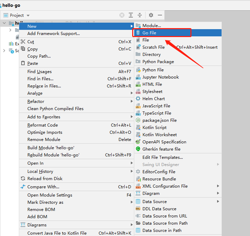Click Reformat Code in context menu
The height and width of the screenshot is (236, 250).
coord(42,125)
